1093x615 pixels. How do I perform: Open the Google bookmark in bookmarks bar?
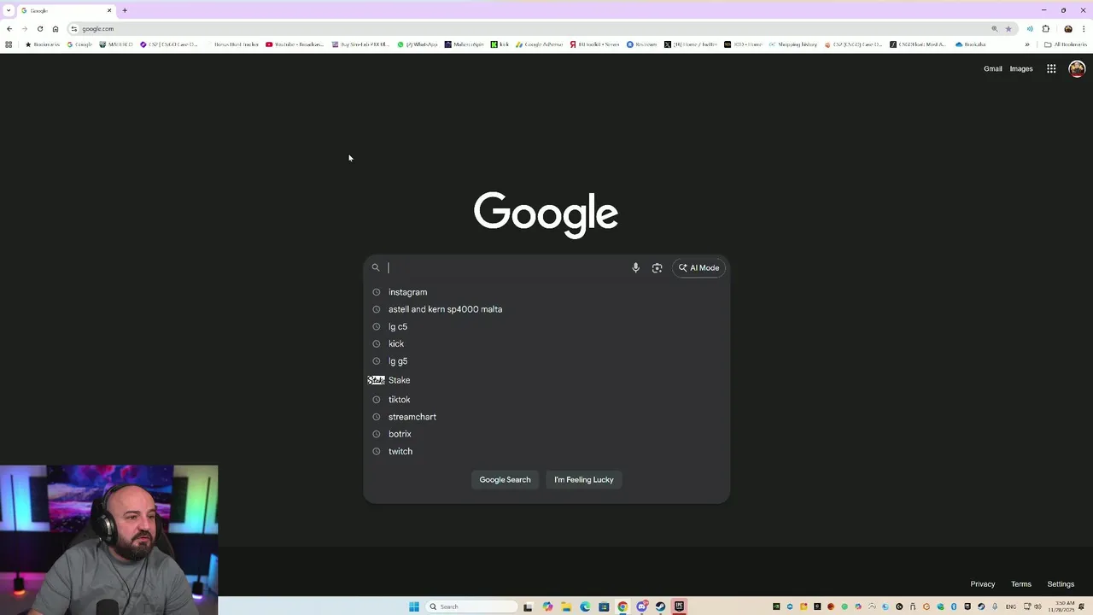pyautogui.click(x=79, y=44)
